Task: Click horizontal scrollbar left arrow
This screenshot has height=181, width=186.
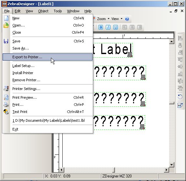Action: 61,170
